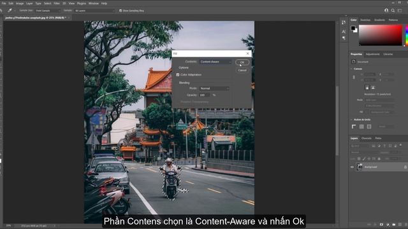Open the Sample Size dropdown
408x229 pixels.
[48, 11]
